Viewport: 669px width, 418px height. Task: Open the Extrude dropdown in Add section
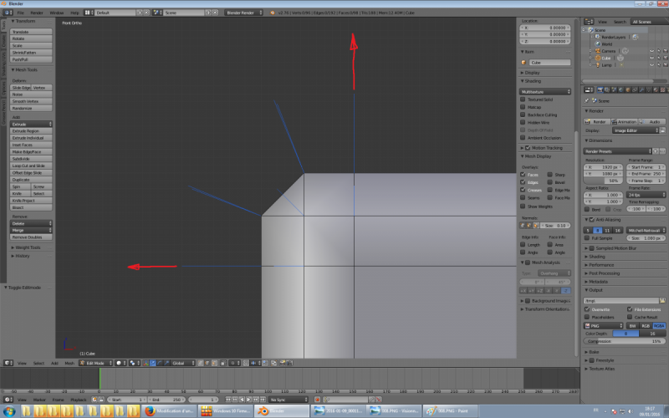point(31,124)
